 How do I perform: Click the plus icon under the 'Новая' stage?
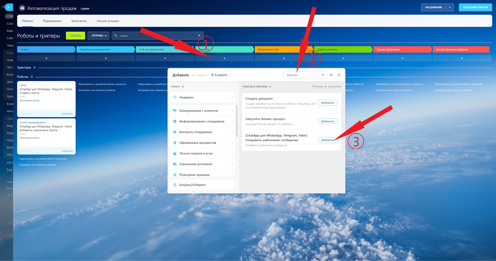46,58
